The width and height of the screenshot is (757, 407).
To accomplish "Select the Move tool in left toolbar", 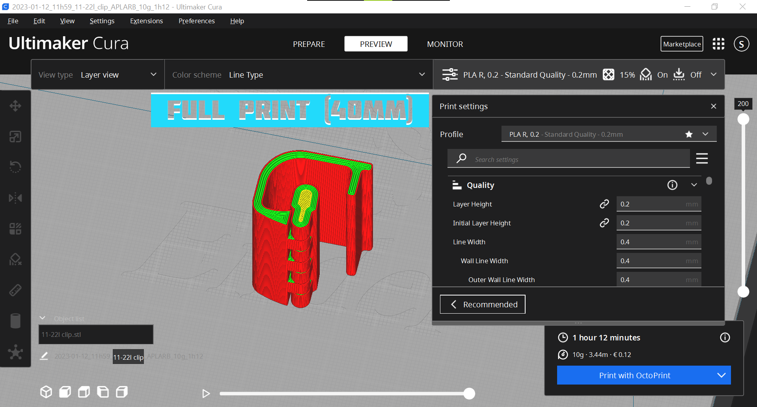I will [x=15, y=106].
